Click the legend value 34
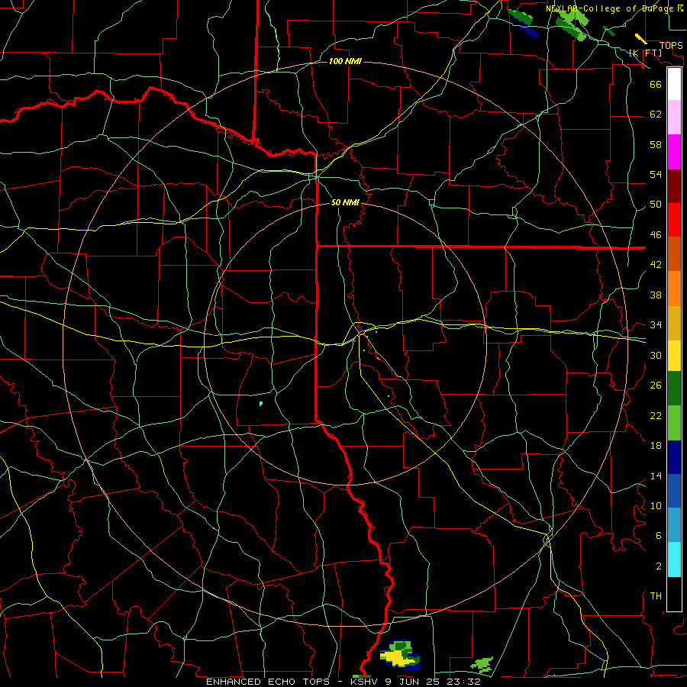The height and width of the screenshot is (687, 687). [656, 325]
